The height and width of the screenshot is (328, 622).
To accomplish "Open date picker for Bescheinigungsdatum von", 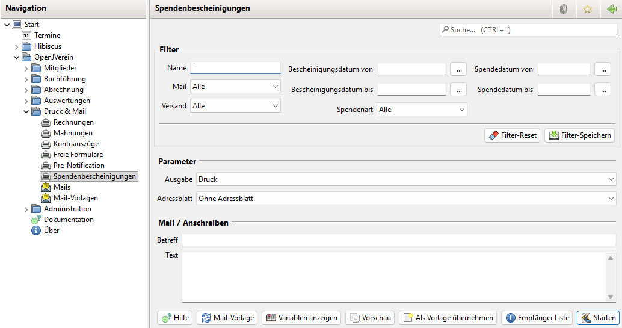I will point(458,69).
